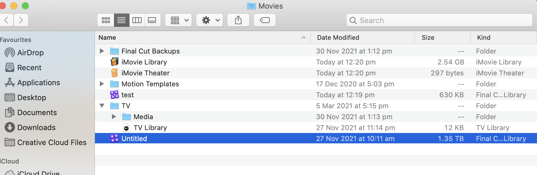Open Downloads in the sidebar

(36, 128)
